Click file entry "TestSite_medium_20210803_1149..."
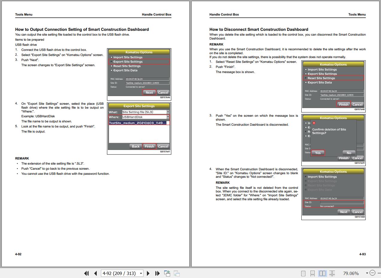The width and height of the screenshot is (381, 278). [138, 123]
